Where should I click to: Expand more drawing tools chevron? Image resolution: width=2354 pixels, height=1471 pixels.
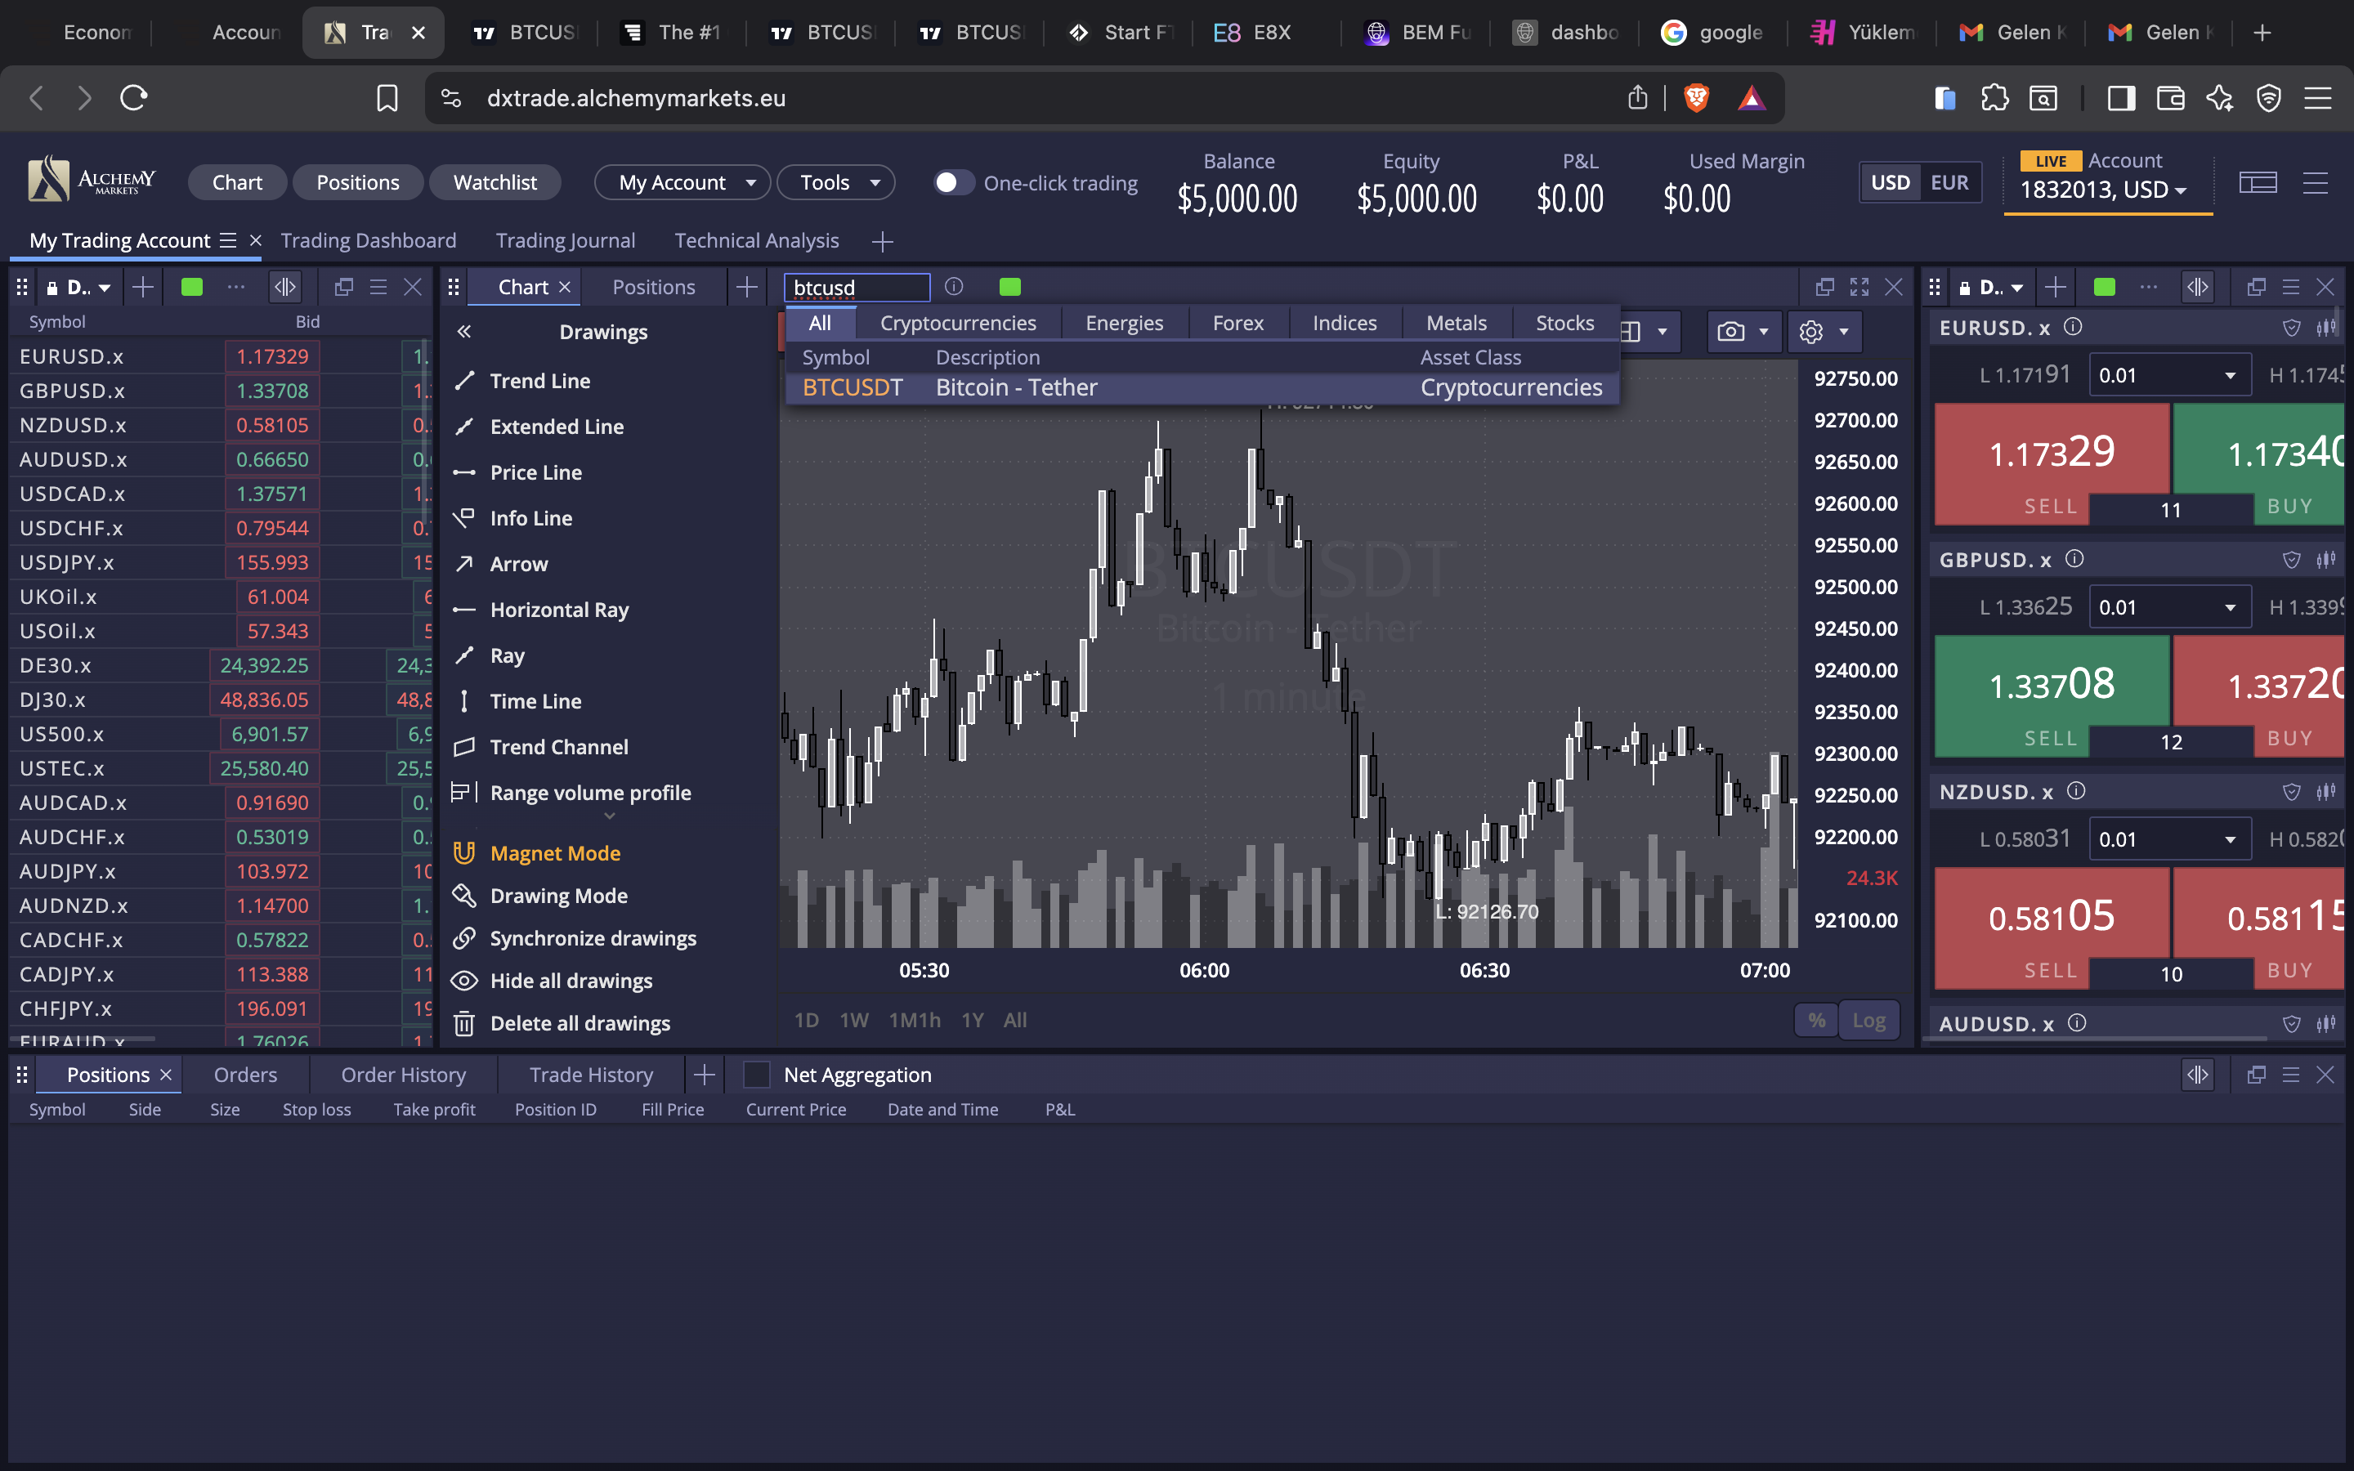pos(610,816)
